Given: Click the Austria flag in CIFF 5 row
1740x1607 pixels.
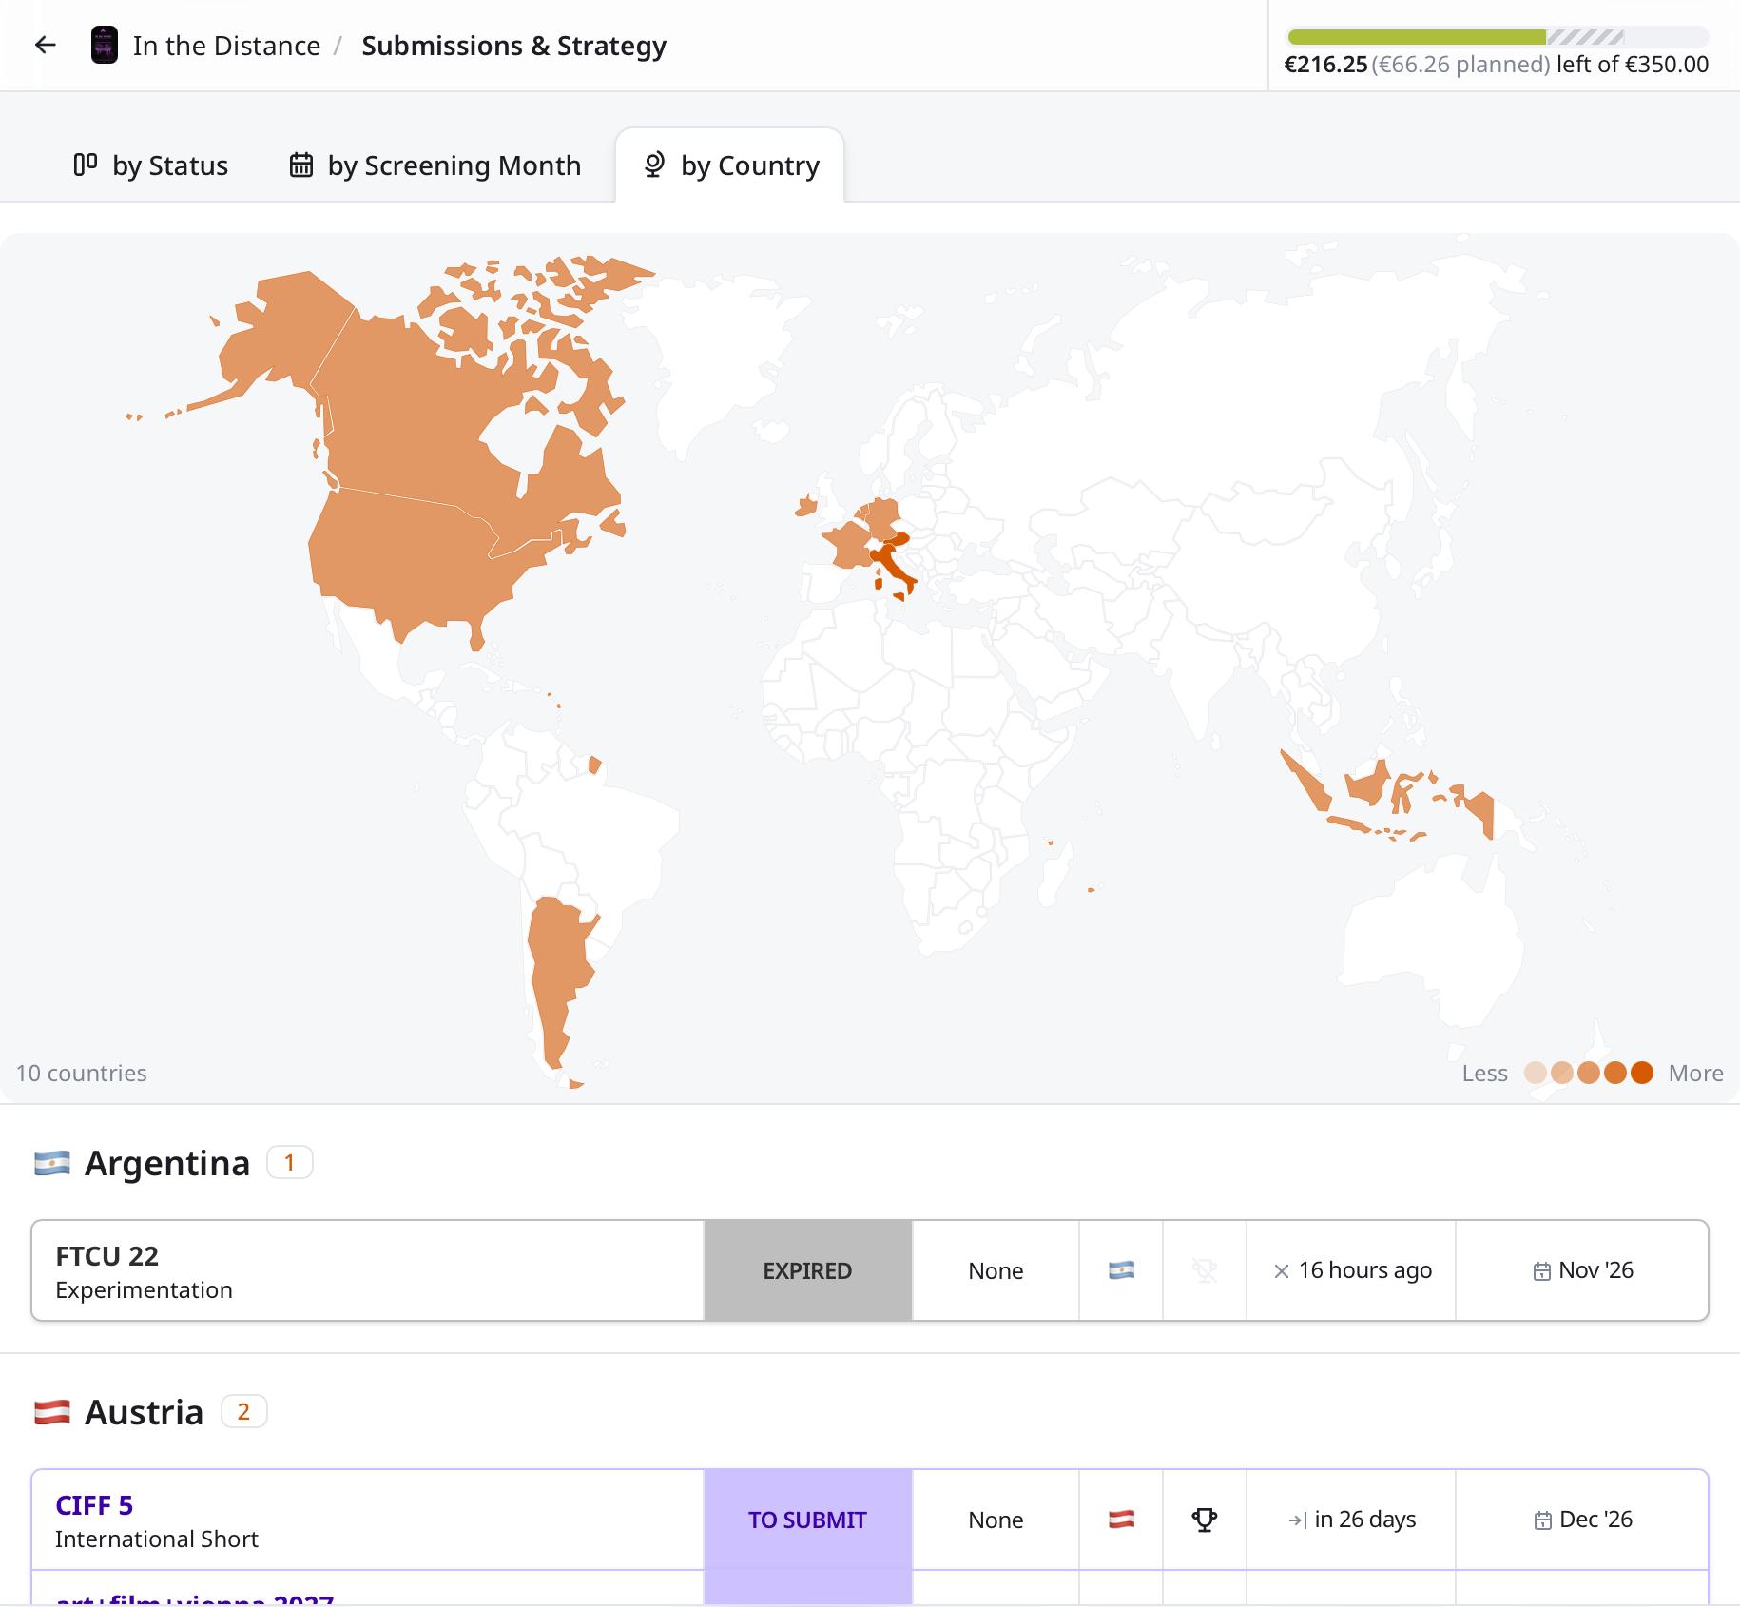Looking at the screenshot, I should 1122,1520.
